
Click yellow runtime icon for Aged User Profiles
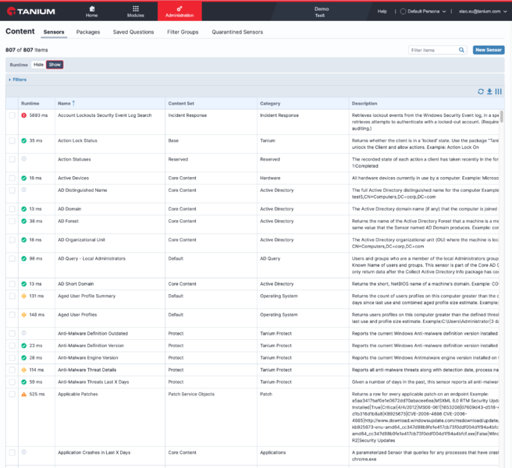[24, 314]
